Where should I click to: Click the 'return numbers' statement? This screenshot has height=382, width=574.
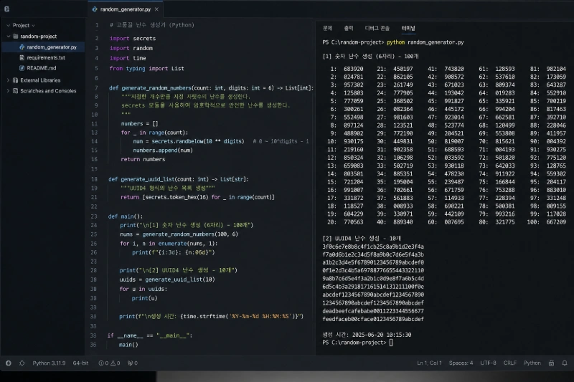coord(143,159)
